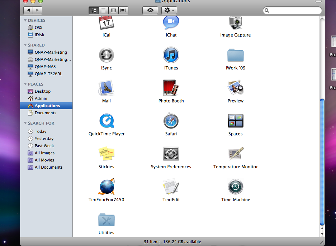Viewport: 336px width, 246px height.
Task: Click the scroll up arrow
Action: click(x=322, y=228)
